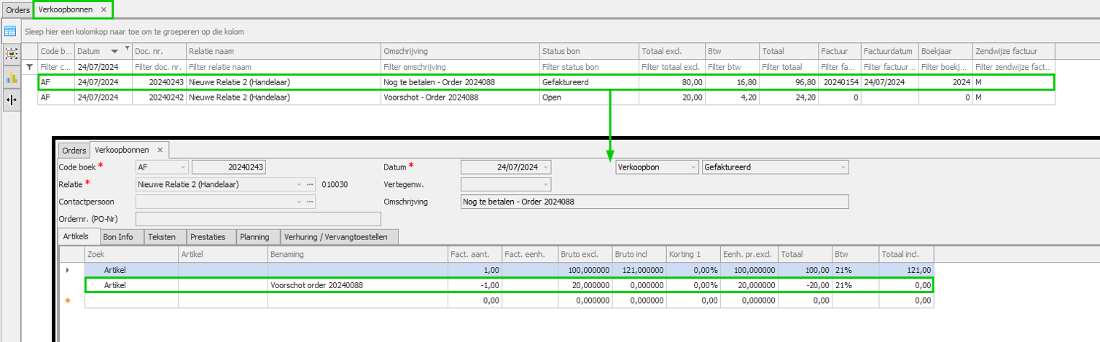
Task: Click the filter funnel icon in filter row
Action: [x=29, y=67]
